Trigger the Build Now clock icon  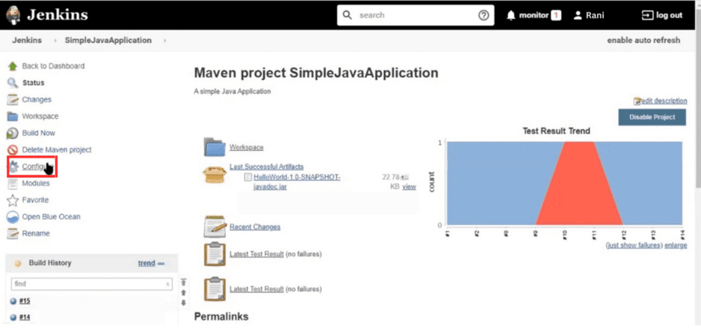(x=12, y=133)
